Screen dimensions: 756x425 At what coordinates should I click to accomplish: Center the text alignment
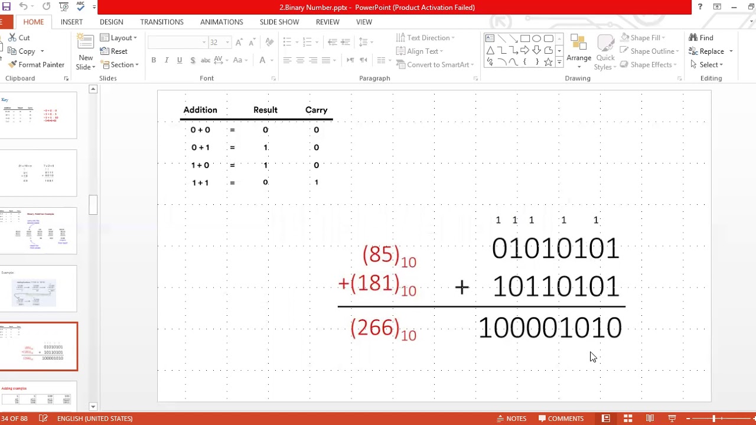point(300,60)
